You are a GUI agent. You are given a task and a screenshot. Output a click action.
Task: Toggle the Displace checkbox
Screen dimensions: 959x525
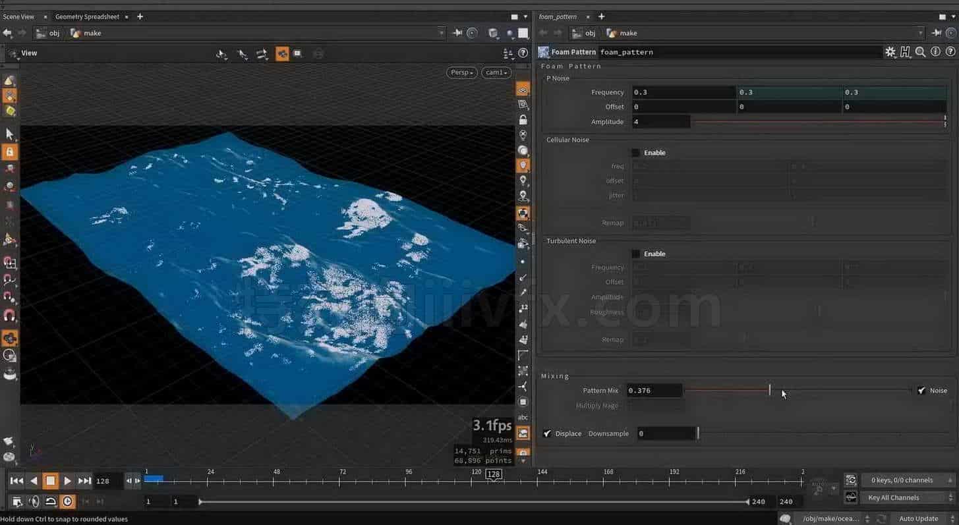point(547,433)
